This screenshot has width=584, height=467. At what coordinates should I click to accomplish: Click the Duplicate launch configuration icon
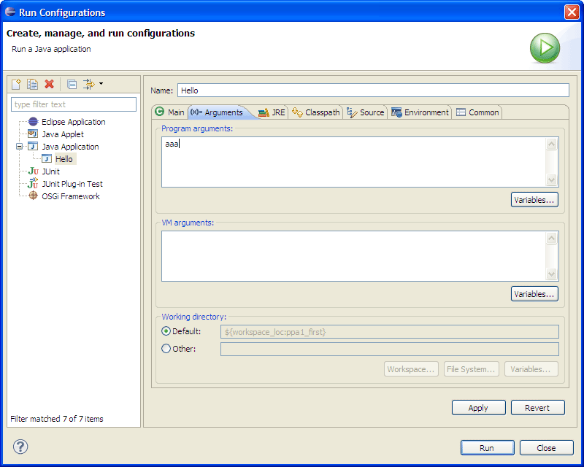point(32,84)
